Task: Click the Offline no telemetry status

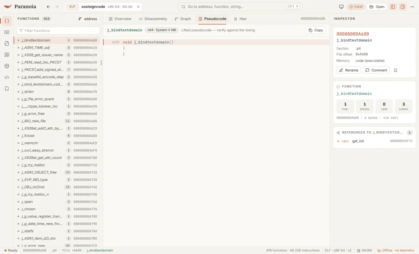Action: pyautogui.click(x=396, y=250)
